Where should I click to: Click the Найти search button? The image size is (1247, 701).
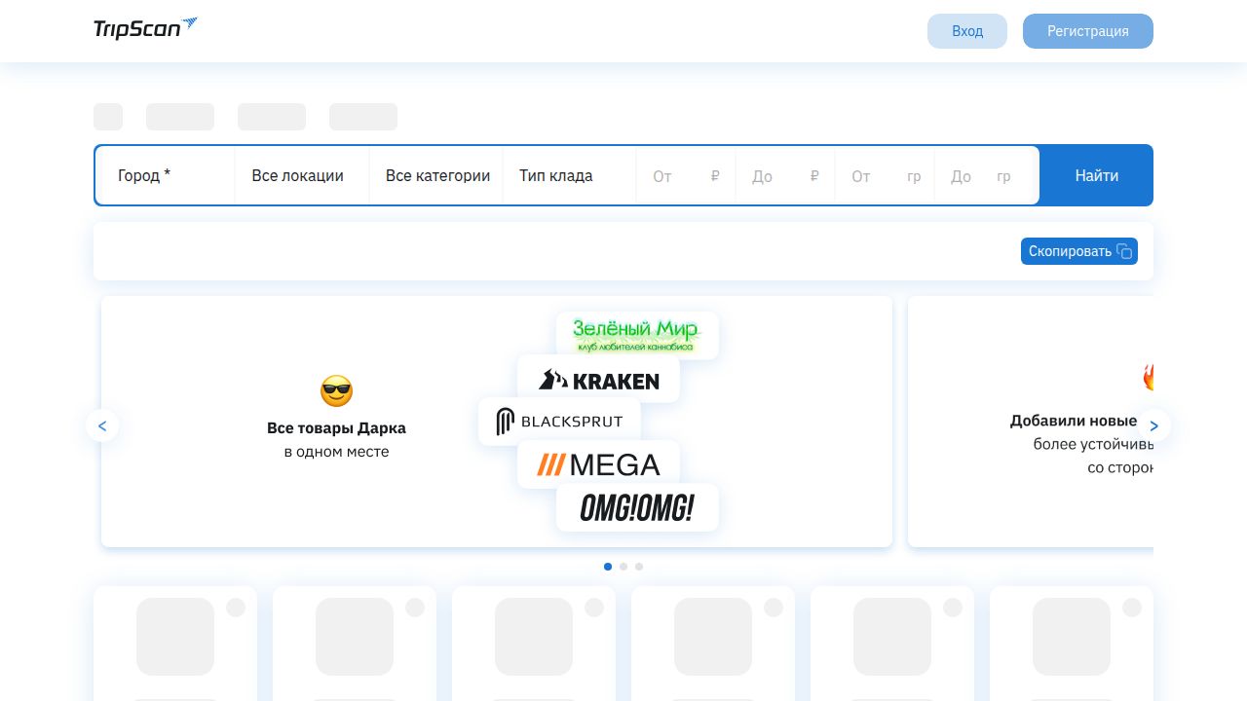click(x=1097, y=175)
